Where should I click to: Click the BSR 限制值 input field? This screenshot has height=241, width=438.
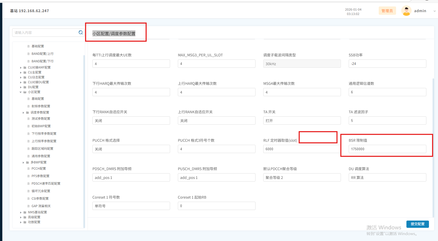click(x=387, y=149)
